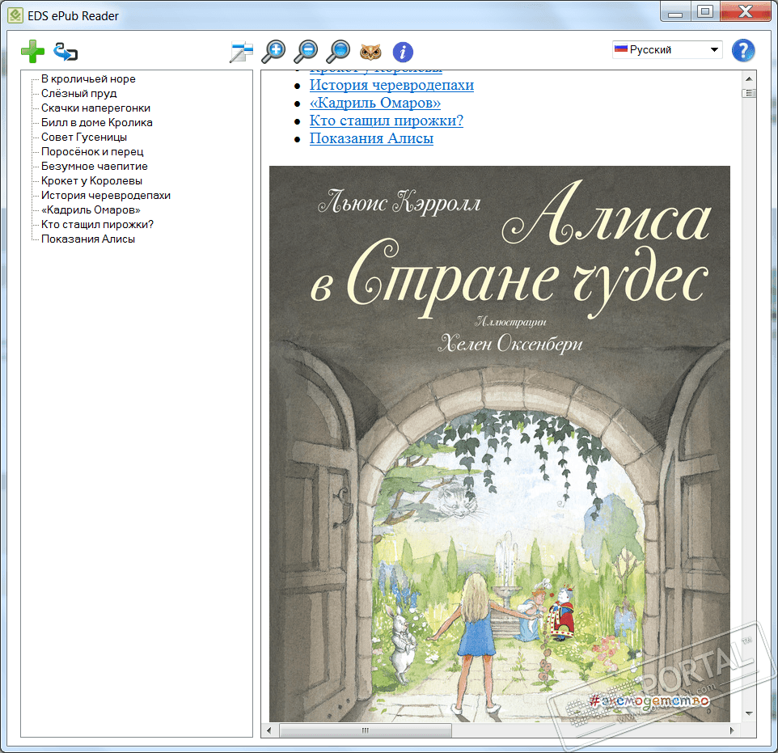Click the Alice in Wonderland cover image

pyautogui.click(x=499, y=445)
